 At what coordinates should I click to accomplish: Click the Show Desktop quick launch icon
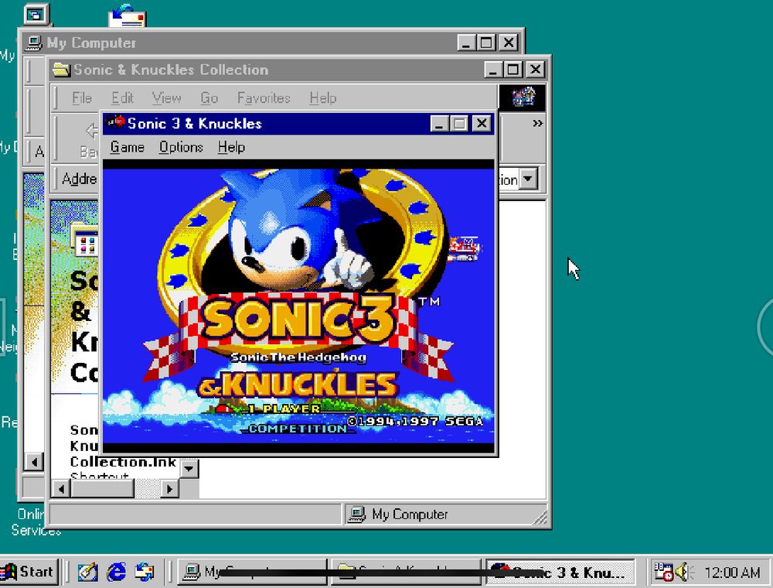click(88, 573)
